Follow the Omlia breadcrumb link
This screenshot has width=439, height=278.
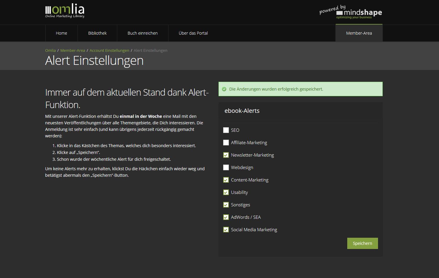pyautogui.click(x=50, y=50)
